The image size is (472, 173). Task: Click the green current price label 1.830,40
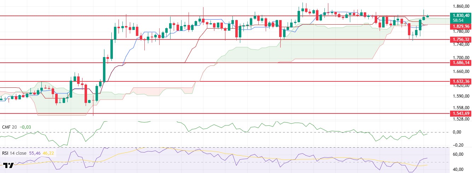459,16
